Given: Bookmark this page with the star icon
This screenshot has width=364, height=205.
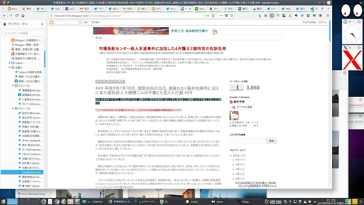Looking at the screenshot, I should point(231,15).
